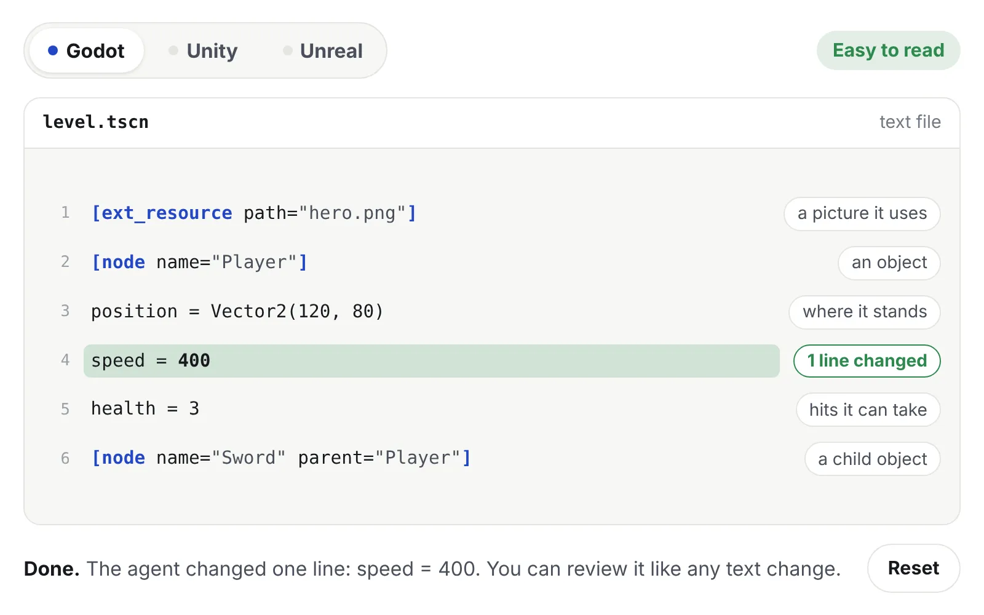Switch to the Unity tab
The width and height of the screenshot is (984, 615).
coord(203,50)
